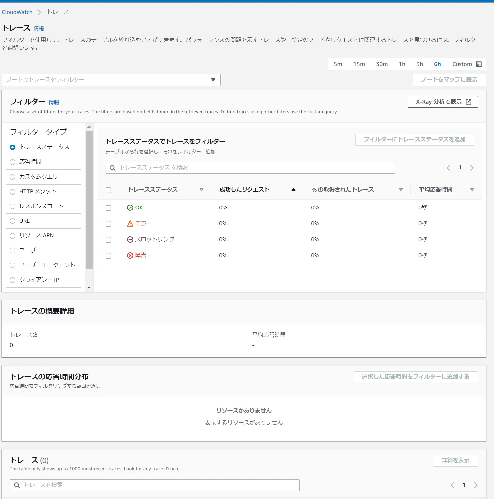Tick the checkbox for the 障害 row
Screen dimensions: 494x499
[108, 256]
